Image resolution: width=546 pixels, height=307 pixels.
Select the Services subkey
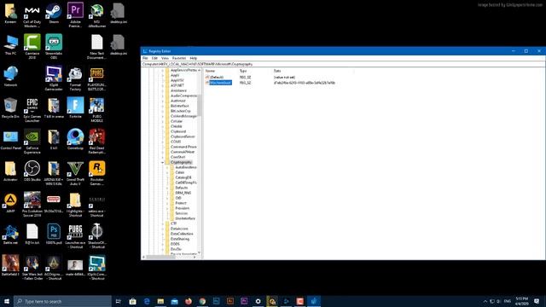(182, 213)
